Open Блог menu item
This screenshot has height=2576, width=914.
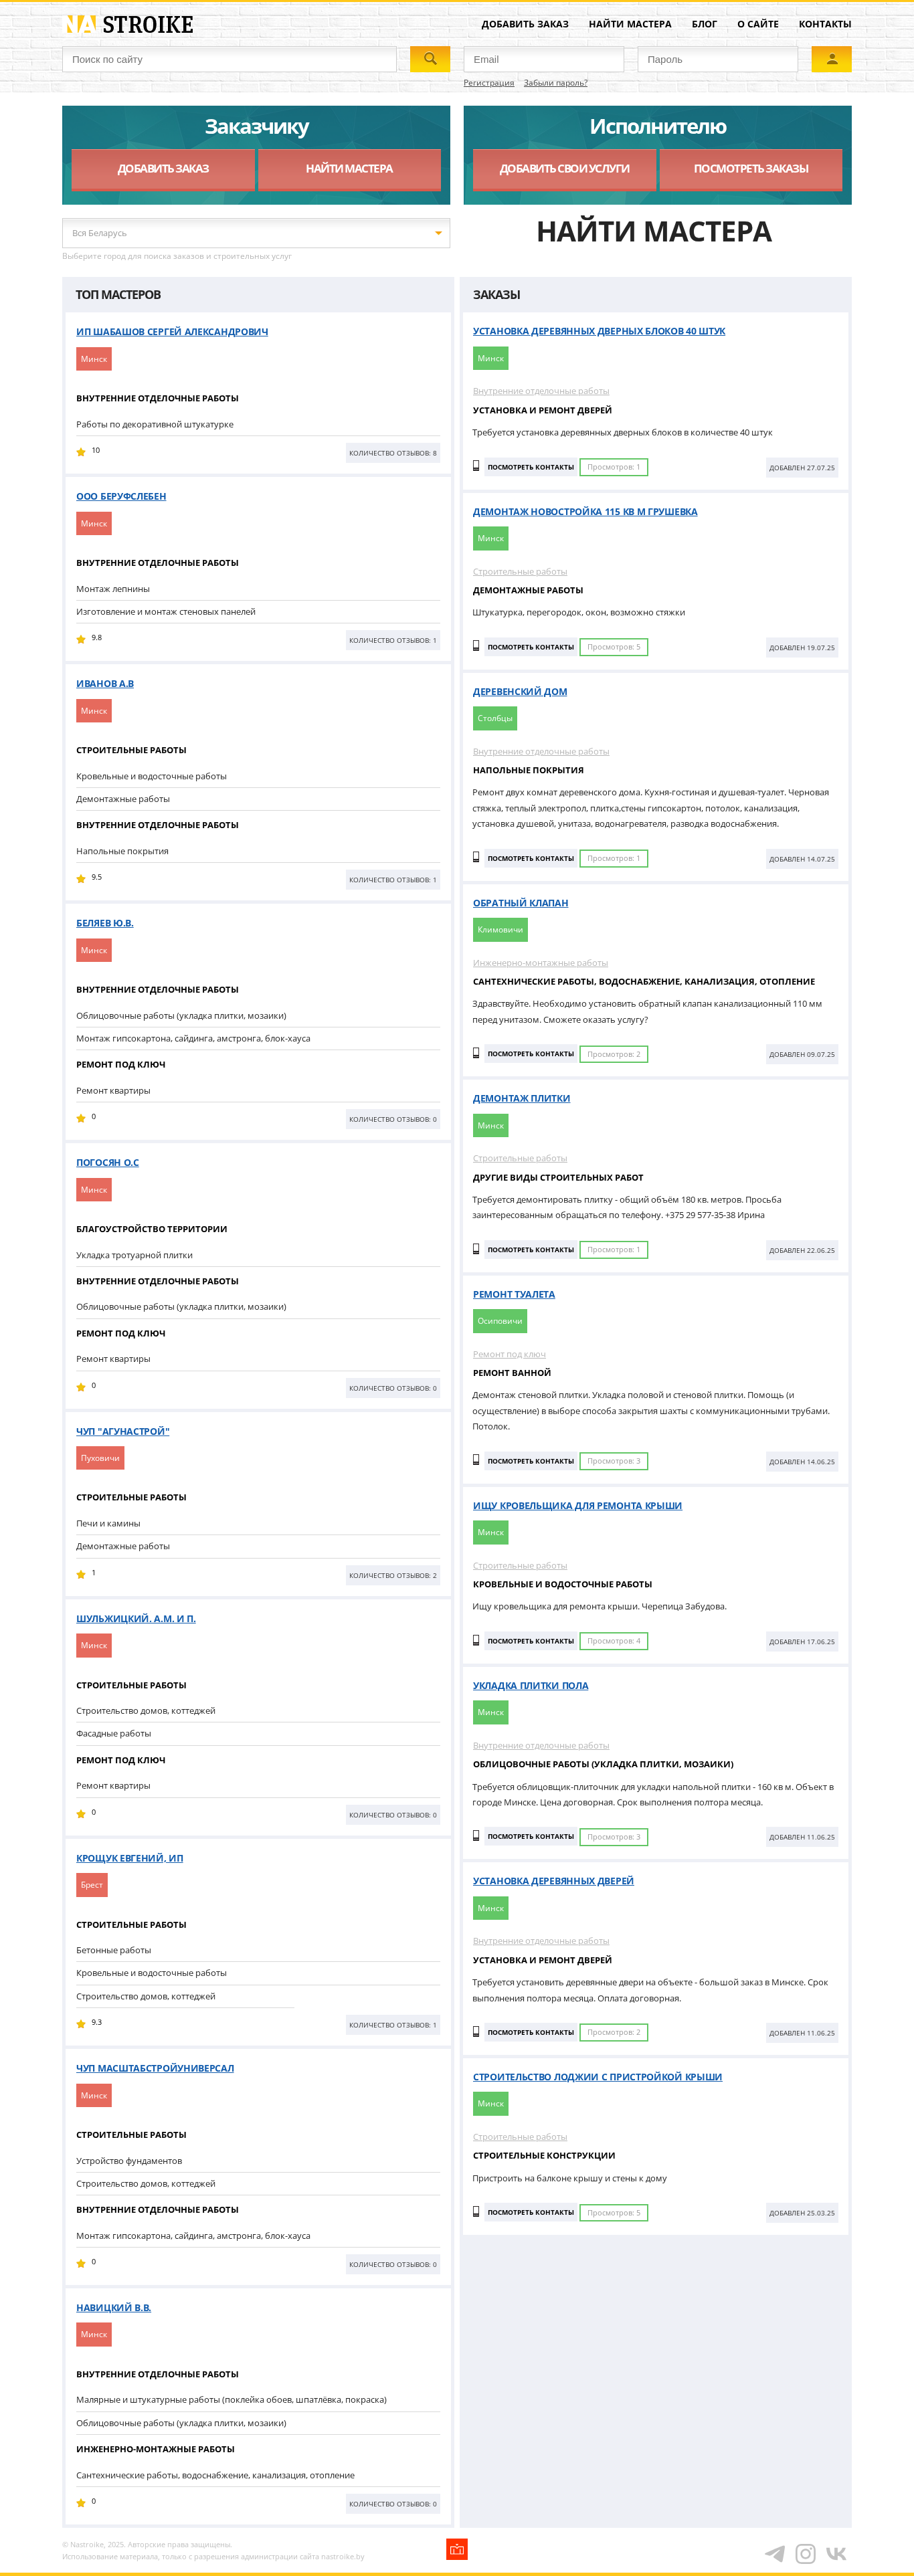click(704, 24)
